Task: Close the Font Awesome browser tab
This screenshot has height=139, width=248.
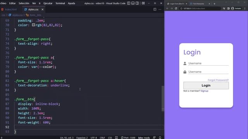Action: (209, 3)
